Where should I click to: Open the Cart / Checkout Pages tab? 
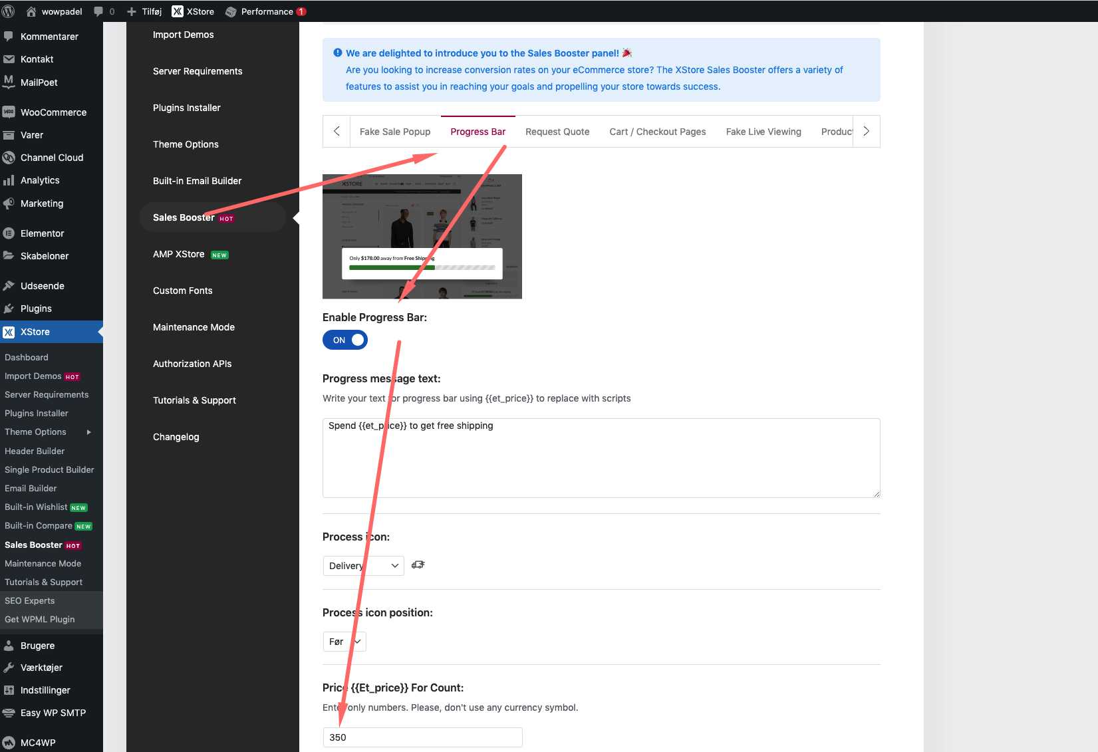pyautogui.click(x=658, y=132)
